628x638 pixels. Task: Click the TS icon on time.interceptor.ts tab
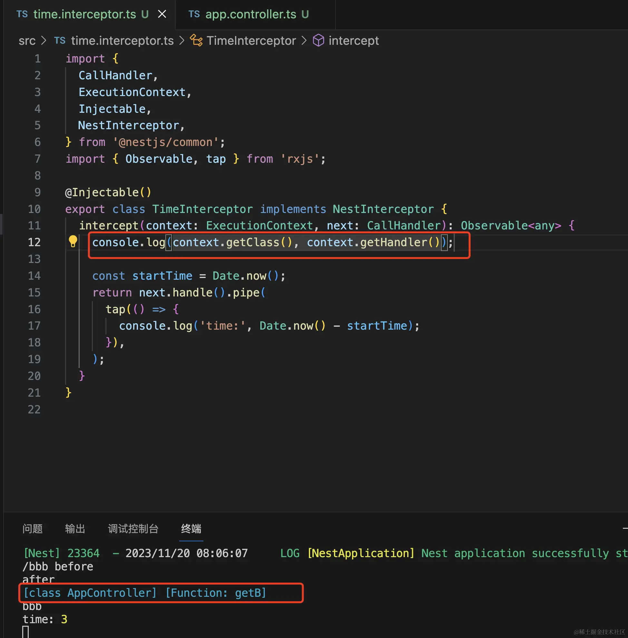22,14
